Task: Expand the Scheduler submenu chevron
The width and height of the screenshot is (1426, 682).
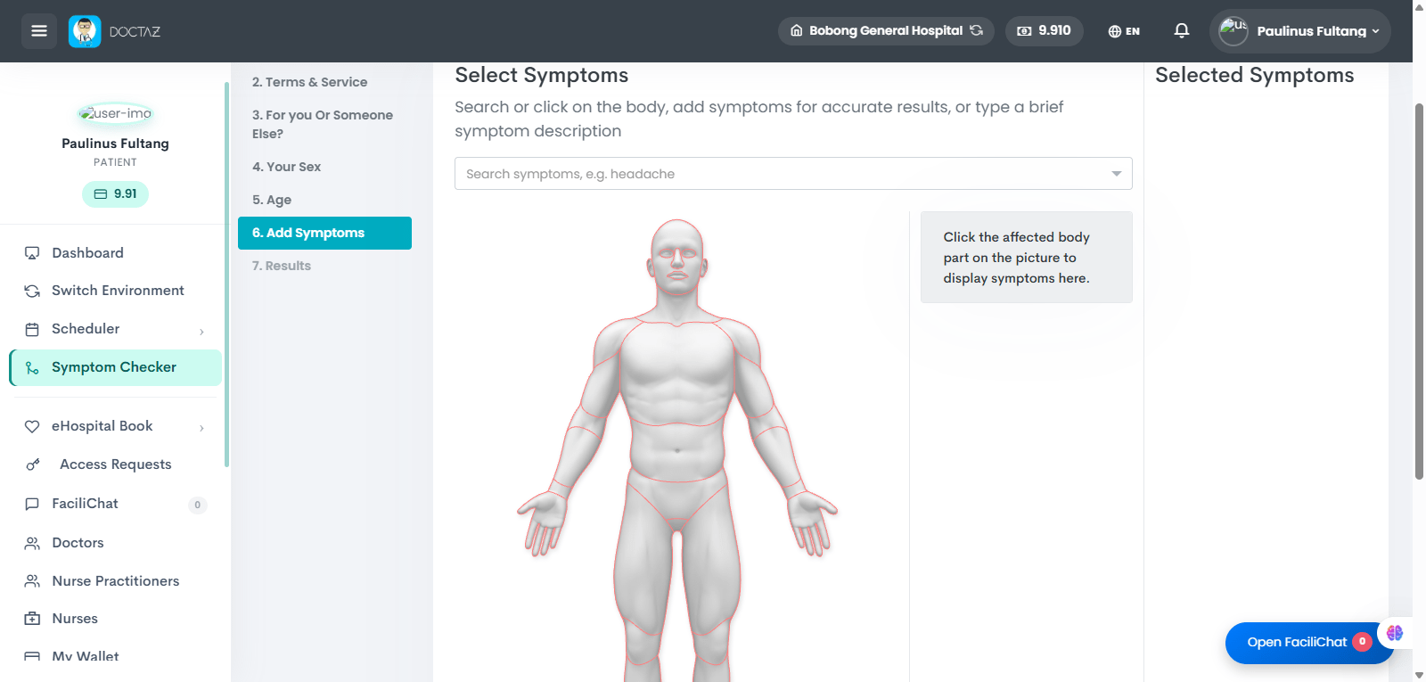Action: click(x=201, y=332)
